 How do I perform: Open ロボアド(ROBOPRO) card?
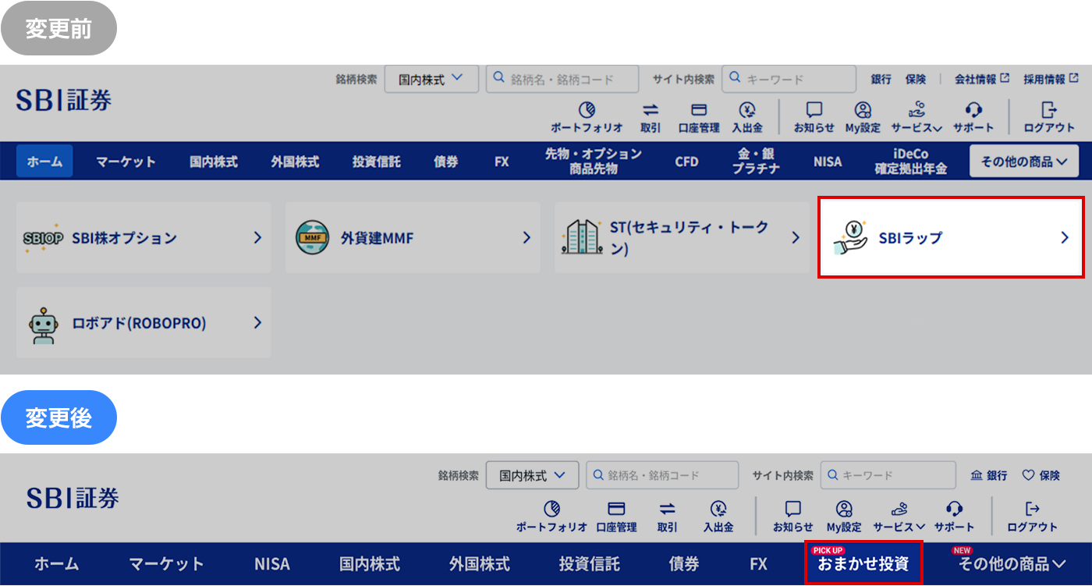coord(144,322)
